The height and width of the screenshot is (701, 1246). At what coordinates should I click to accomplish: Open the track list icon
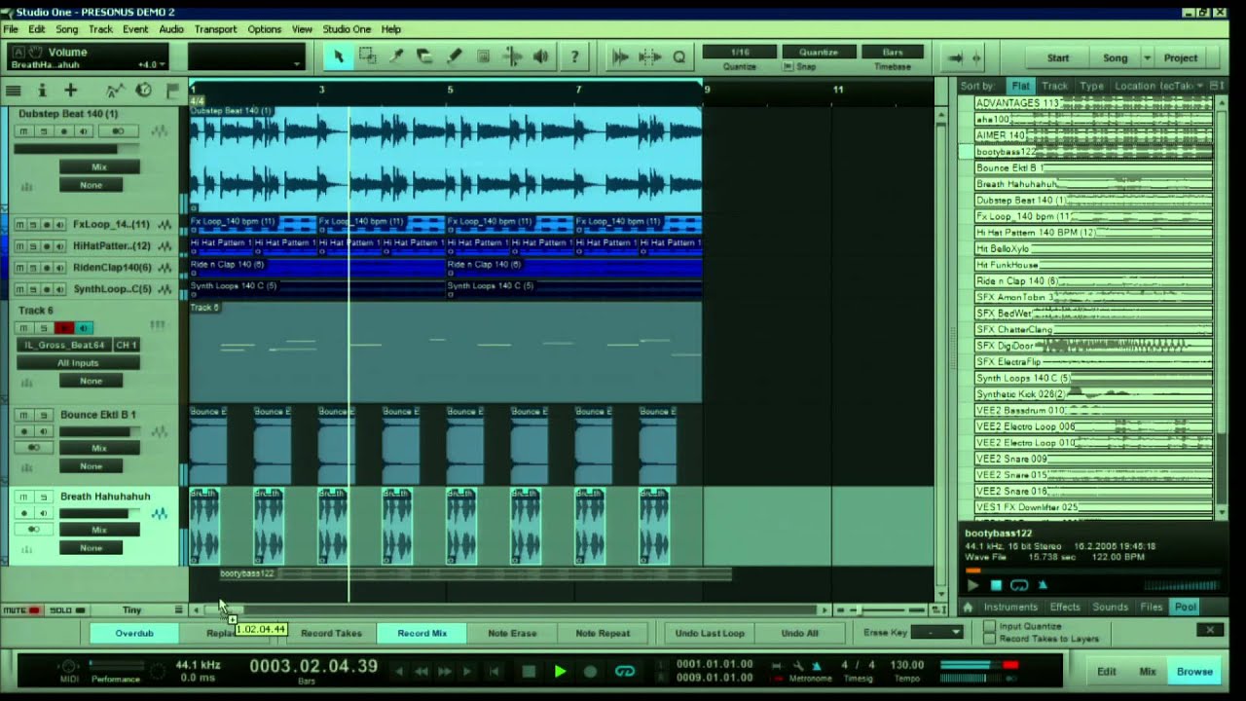13,91
